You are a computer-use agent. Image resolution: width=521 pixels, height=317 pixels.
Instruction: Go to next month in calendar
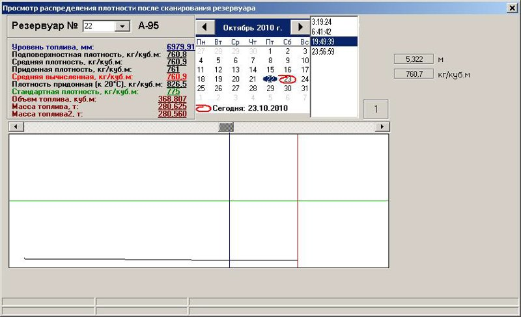tap(300, 27)
